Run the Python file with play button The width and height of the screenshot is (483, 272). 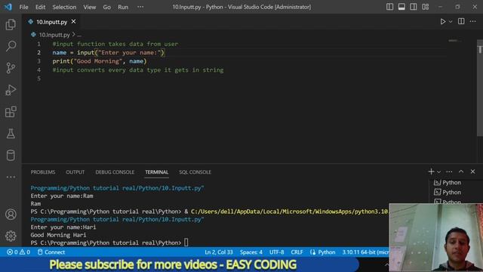click(443, 22)
